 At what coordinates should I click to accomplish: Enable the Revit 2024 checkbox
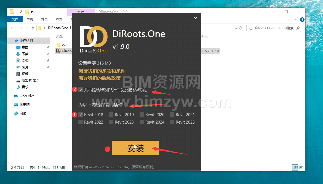point(142,122)
